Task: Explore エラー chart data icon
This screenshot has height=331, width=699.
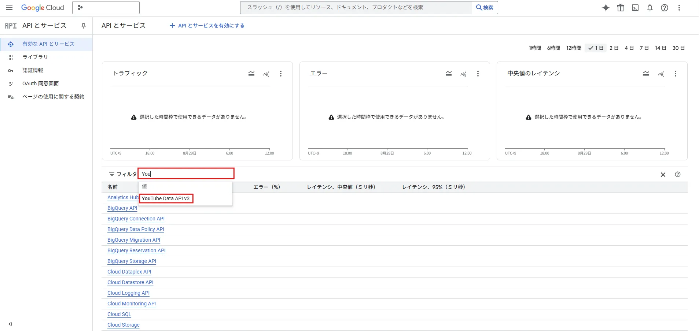Action: click(463, 74)
